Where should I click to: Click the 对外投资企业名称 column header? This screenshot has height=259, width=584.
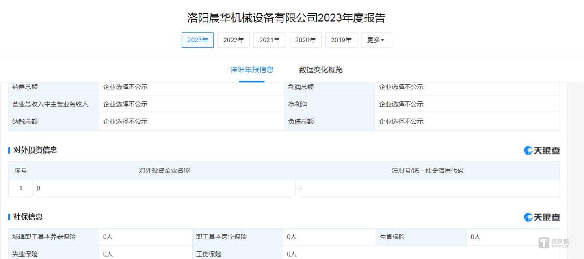coord(164,171)
